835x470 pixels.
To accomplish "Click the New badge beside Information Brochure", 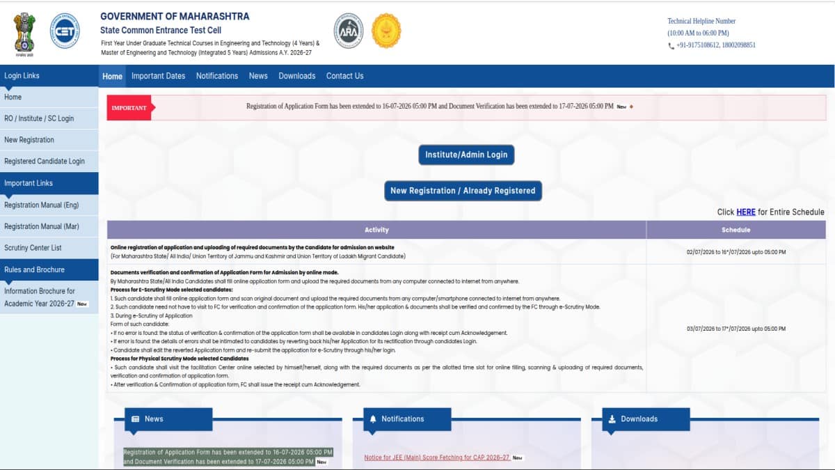I will click(82, 304).
